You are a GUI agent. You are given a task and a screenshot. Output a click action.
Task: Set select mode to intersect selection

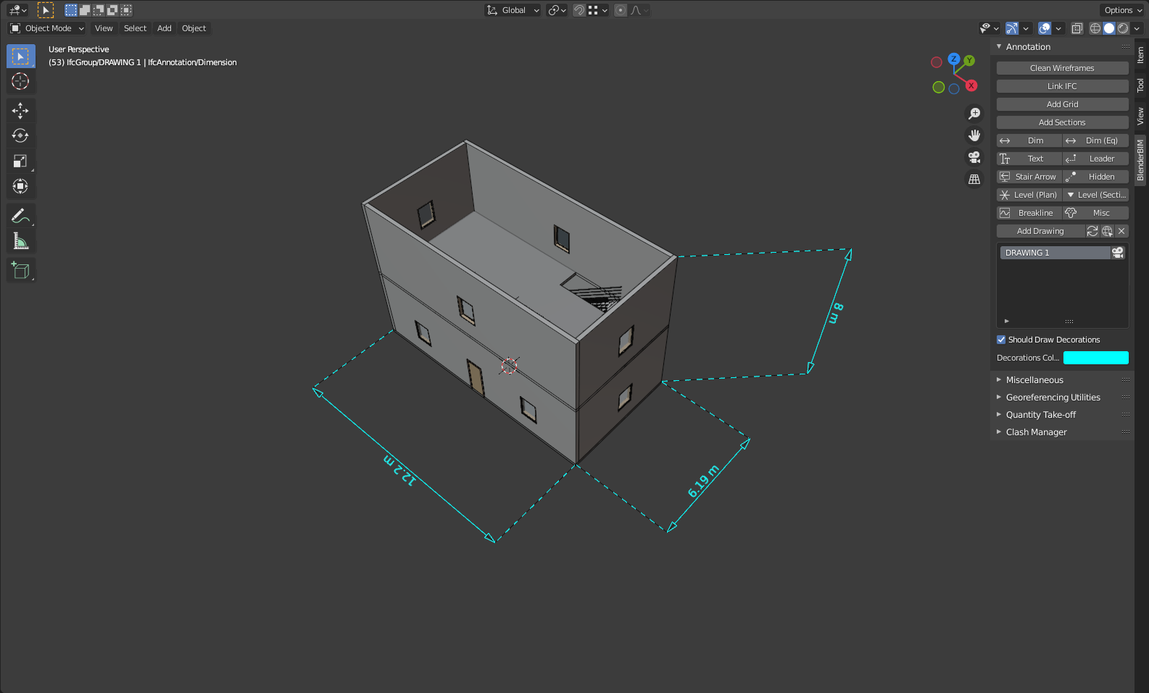[126, 10]
